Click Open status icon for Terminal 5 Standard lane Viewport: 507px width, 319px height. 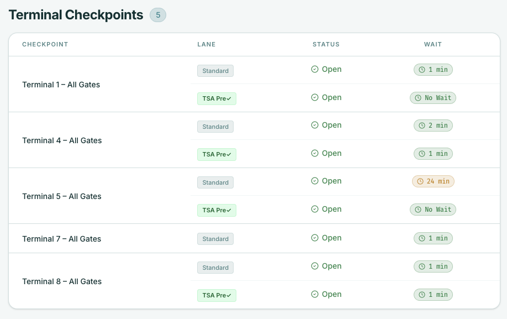[315, 181]
